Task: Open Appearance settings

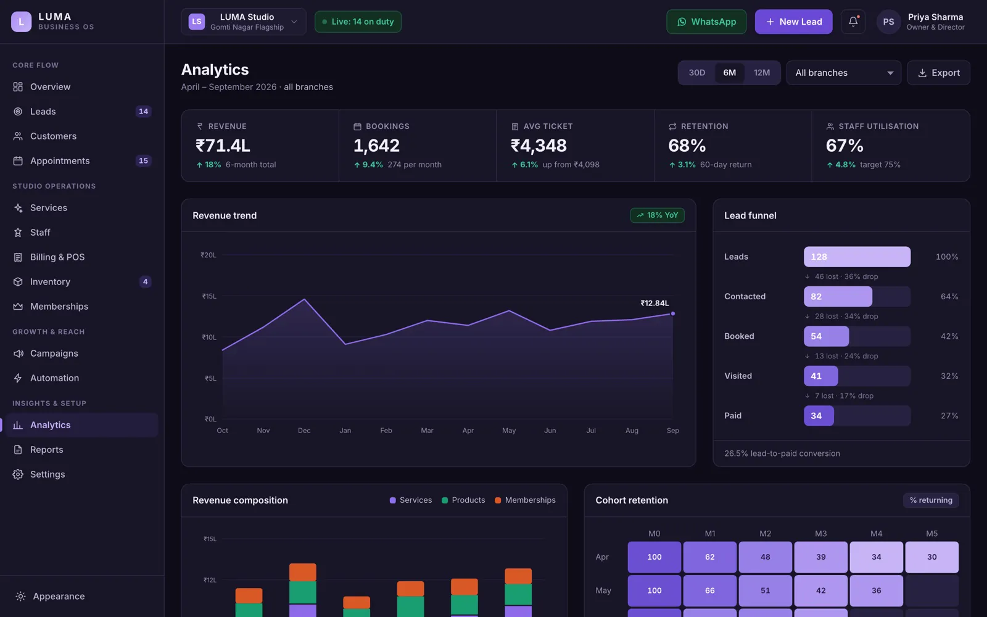Action: (82, 597)
